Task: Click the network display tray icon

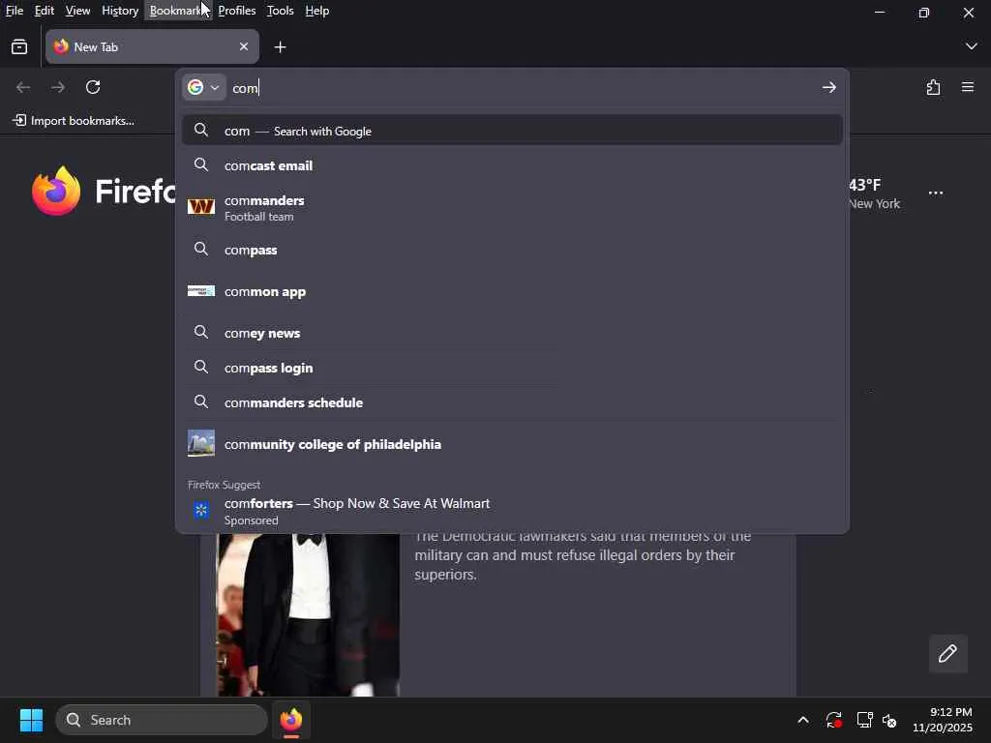Action: pyautogui.click(x=864, y=720)
